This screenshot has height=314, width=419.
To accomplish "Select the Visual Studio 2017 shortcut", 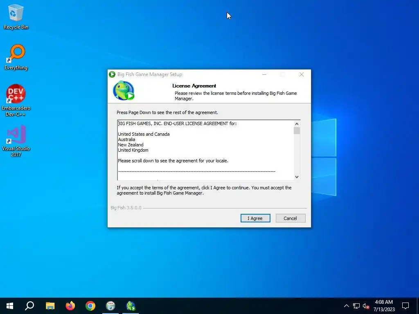I will [16, 141].
